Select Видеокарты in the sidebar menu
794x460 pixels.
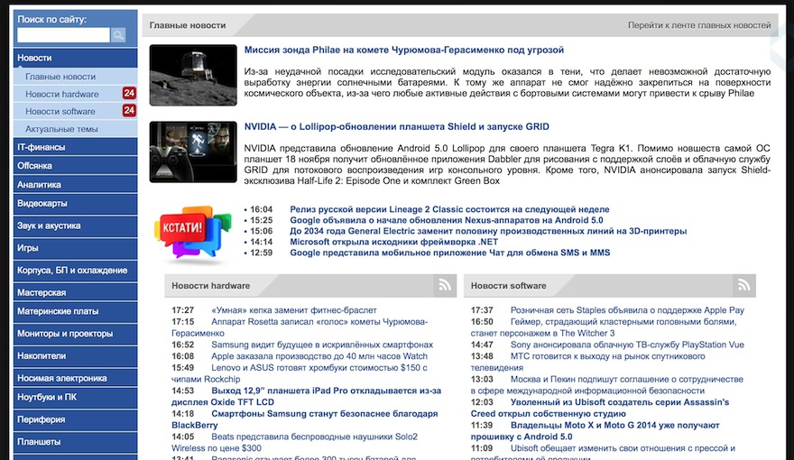(42, 204)
